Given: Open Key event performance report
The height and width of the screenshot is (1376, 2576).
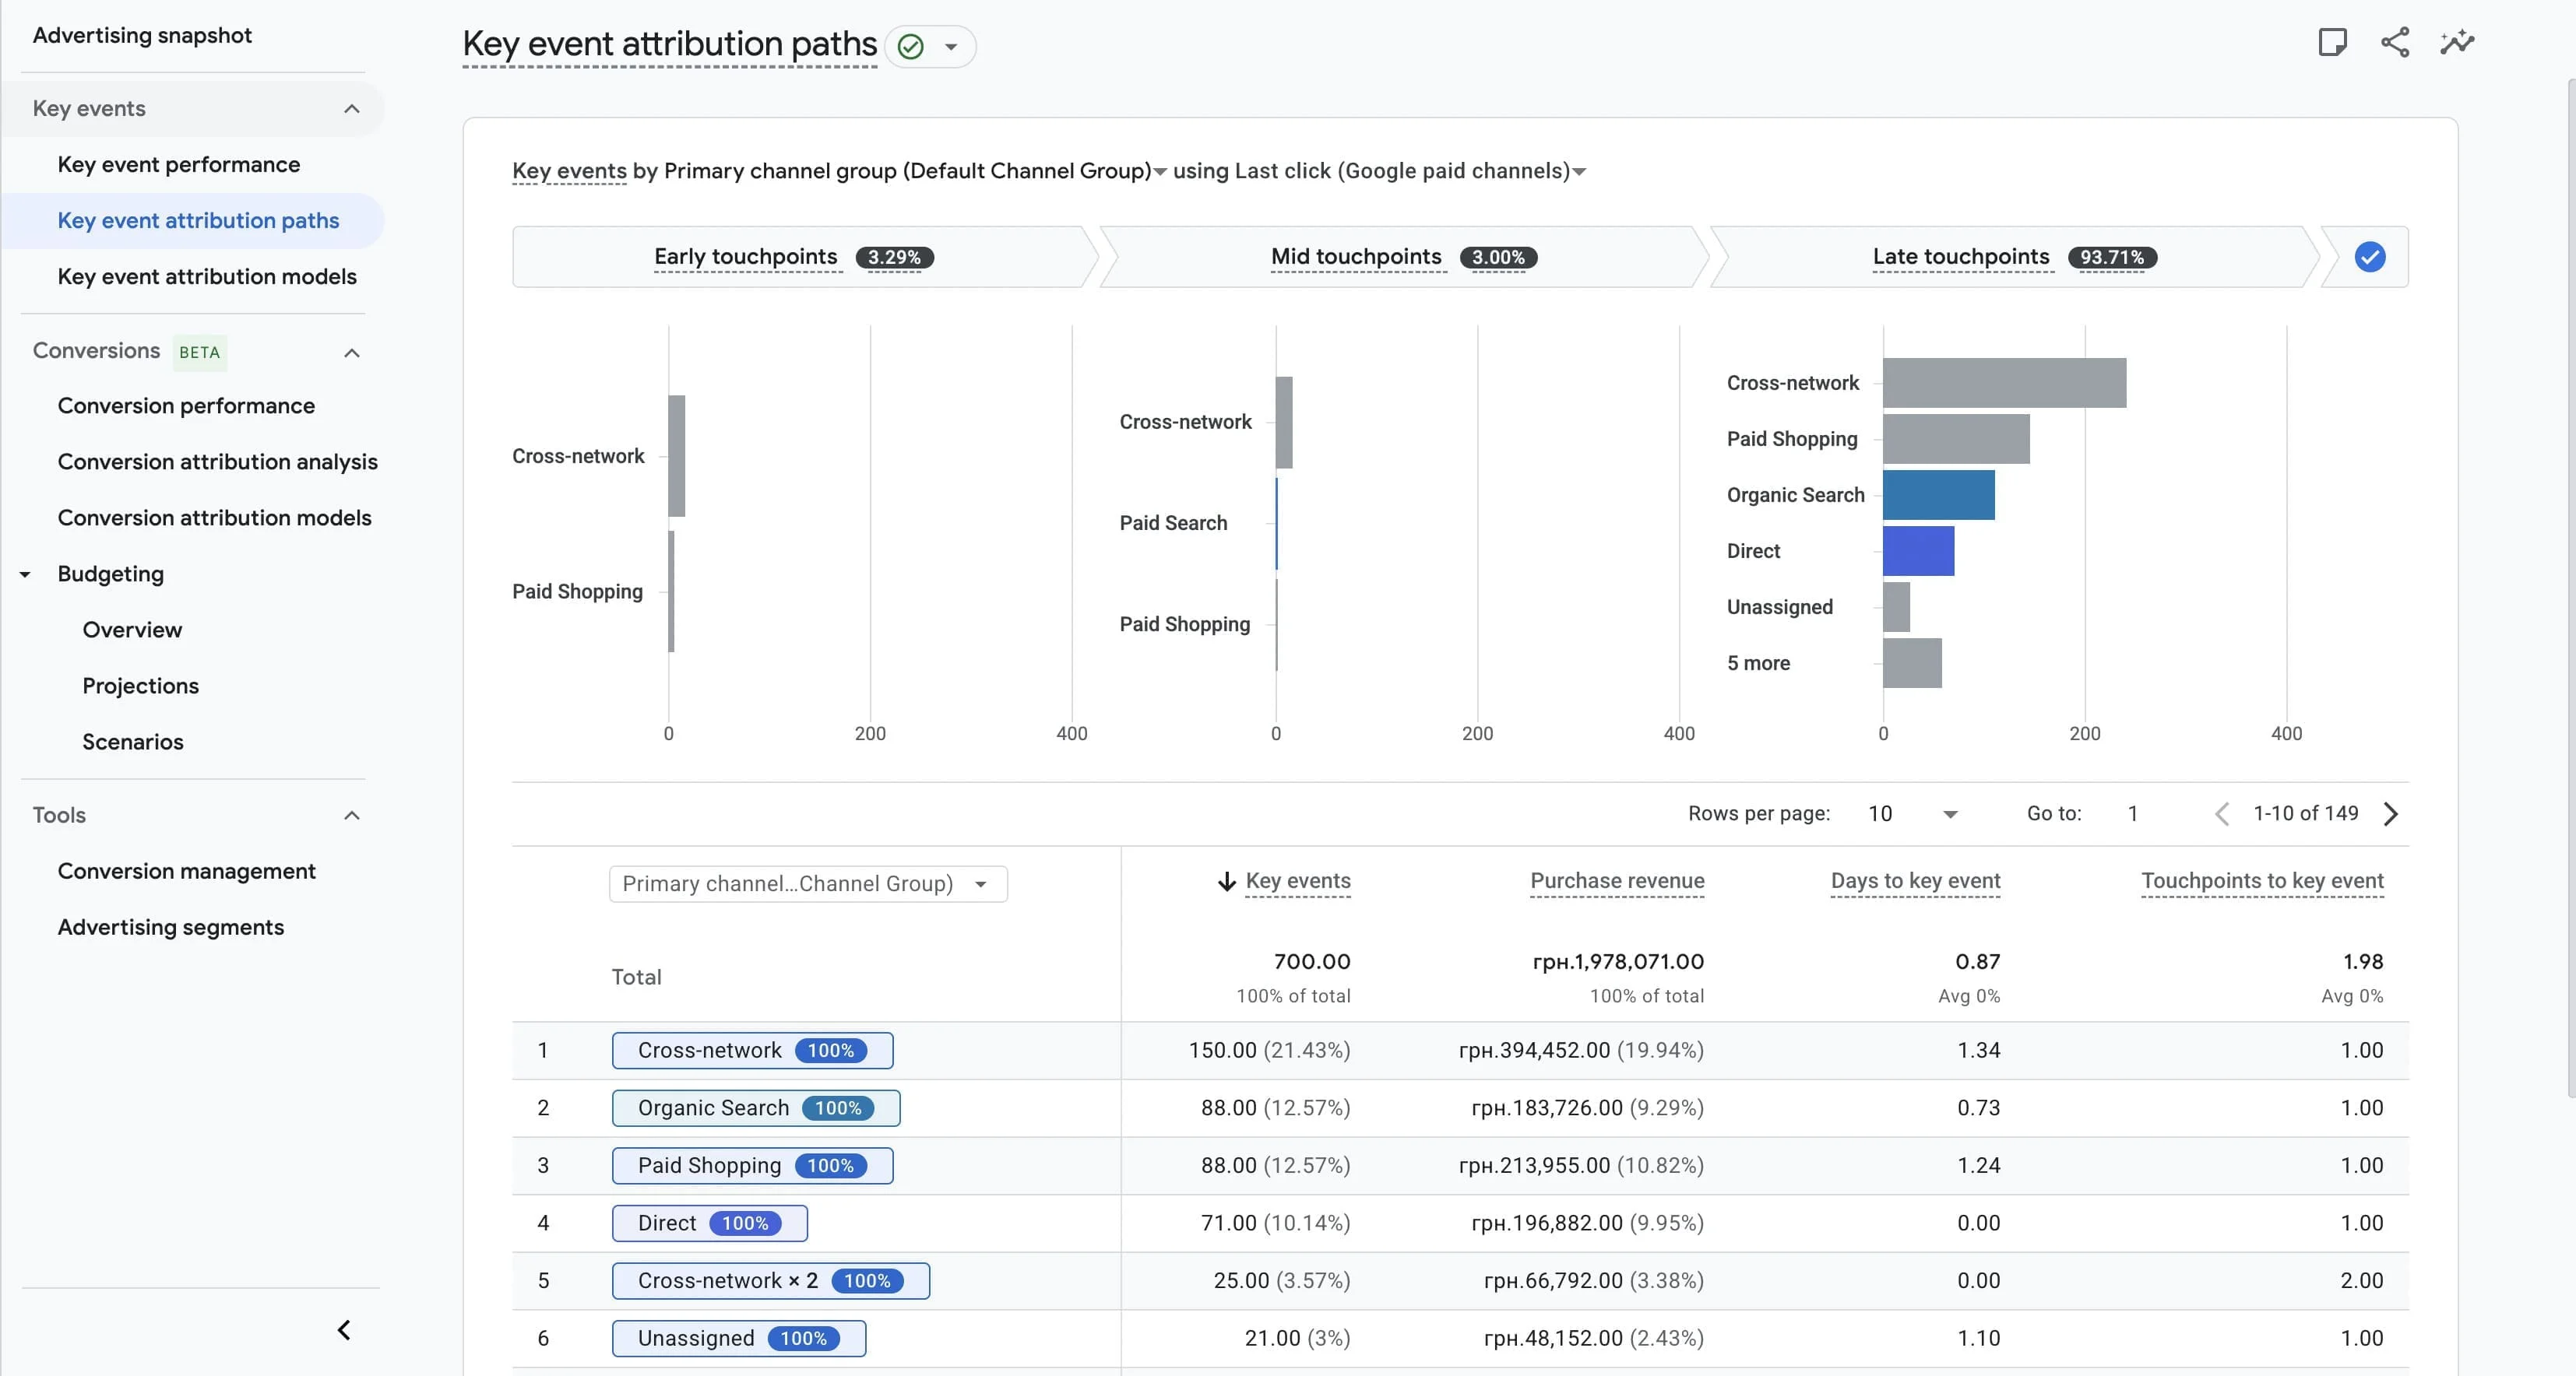Looking at the screenshot, I should click(179, 165).
